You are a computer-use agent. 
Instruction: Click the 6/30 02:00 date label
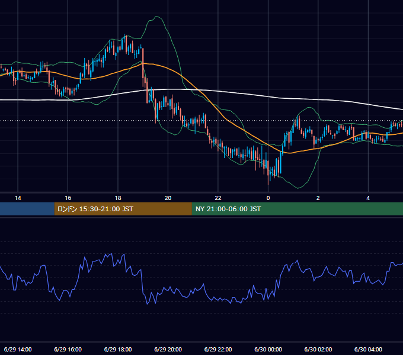tap(318, 349)
